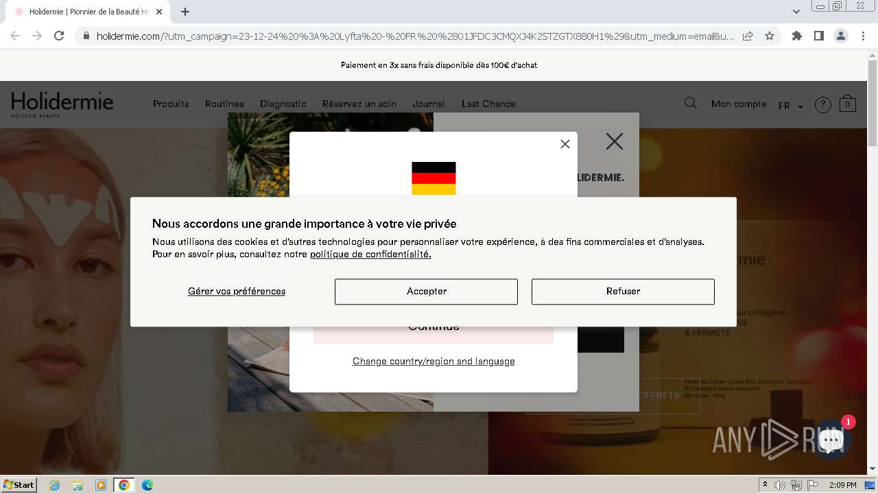
Task: Open the tab search chevron
Action: pos(796,12)
